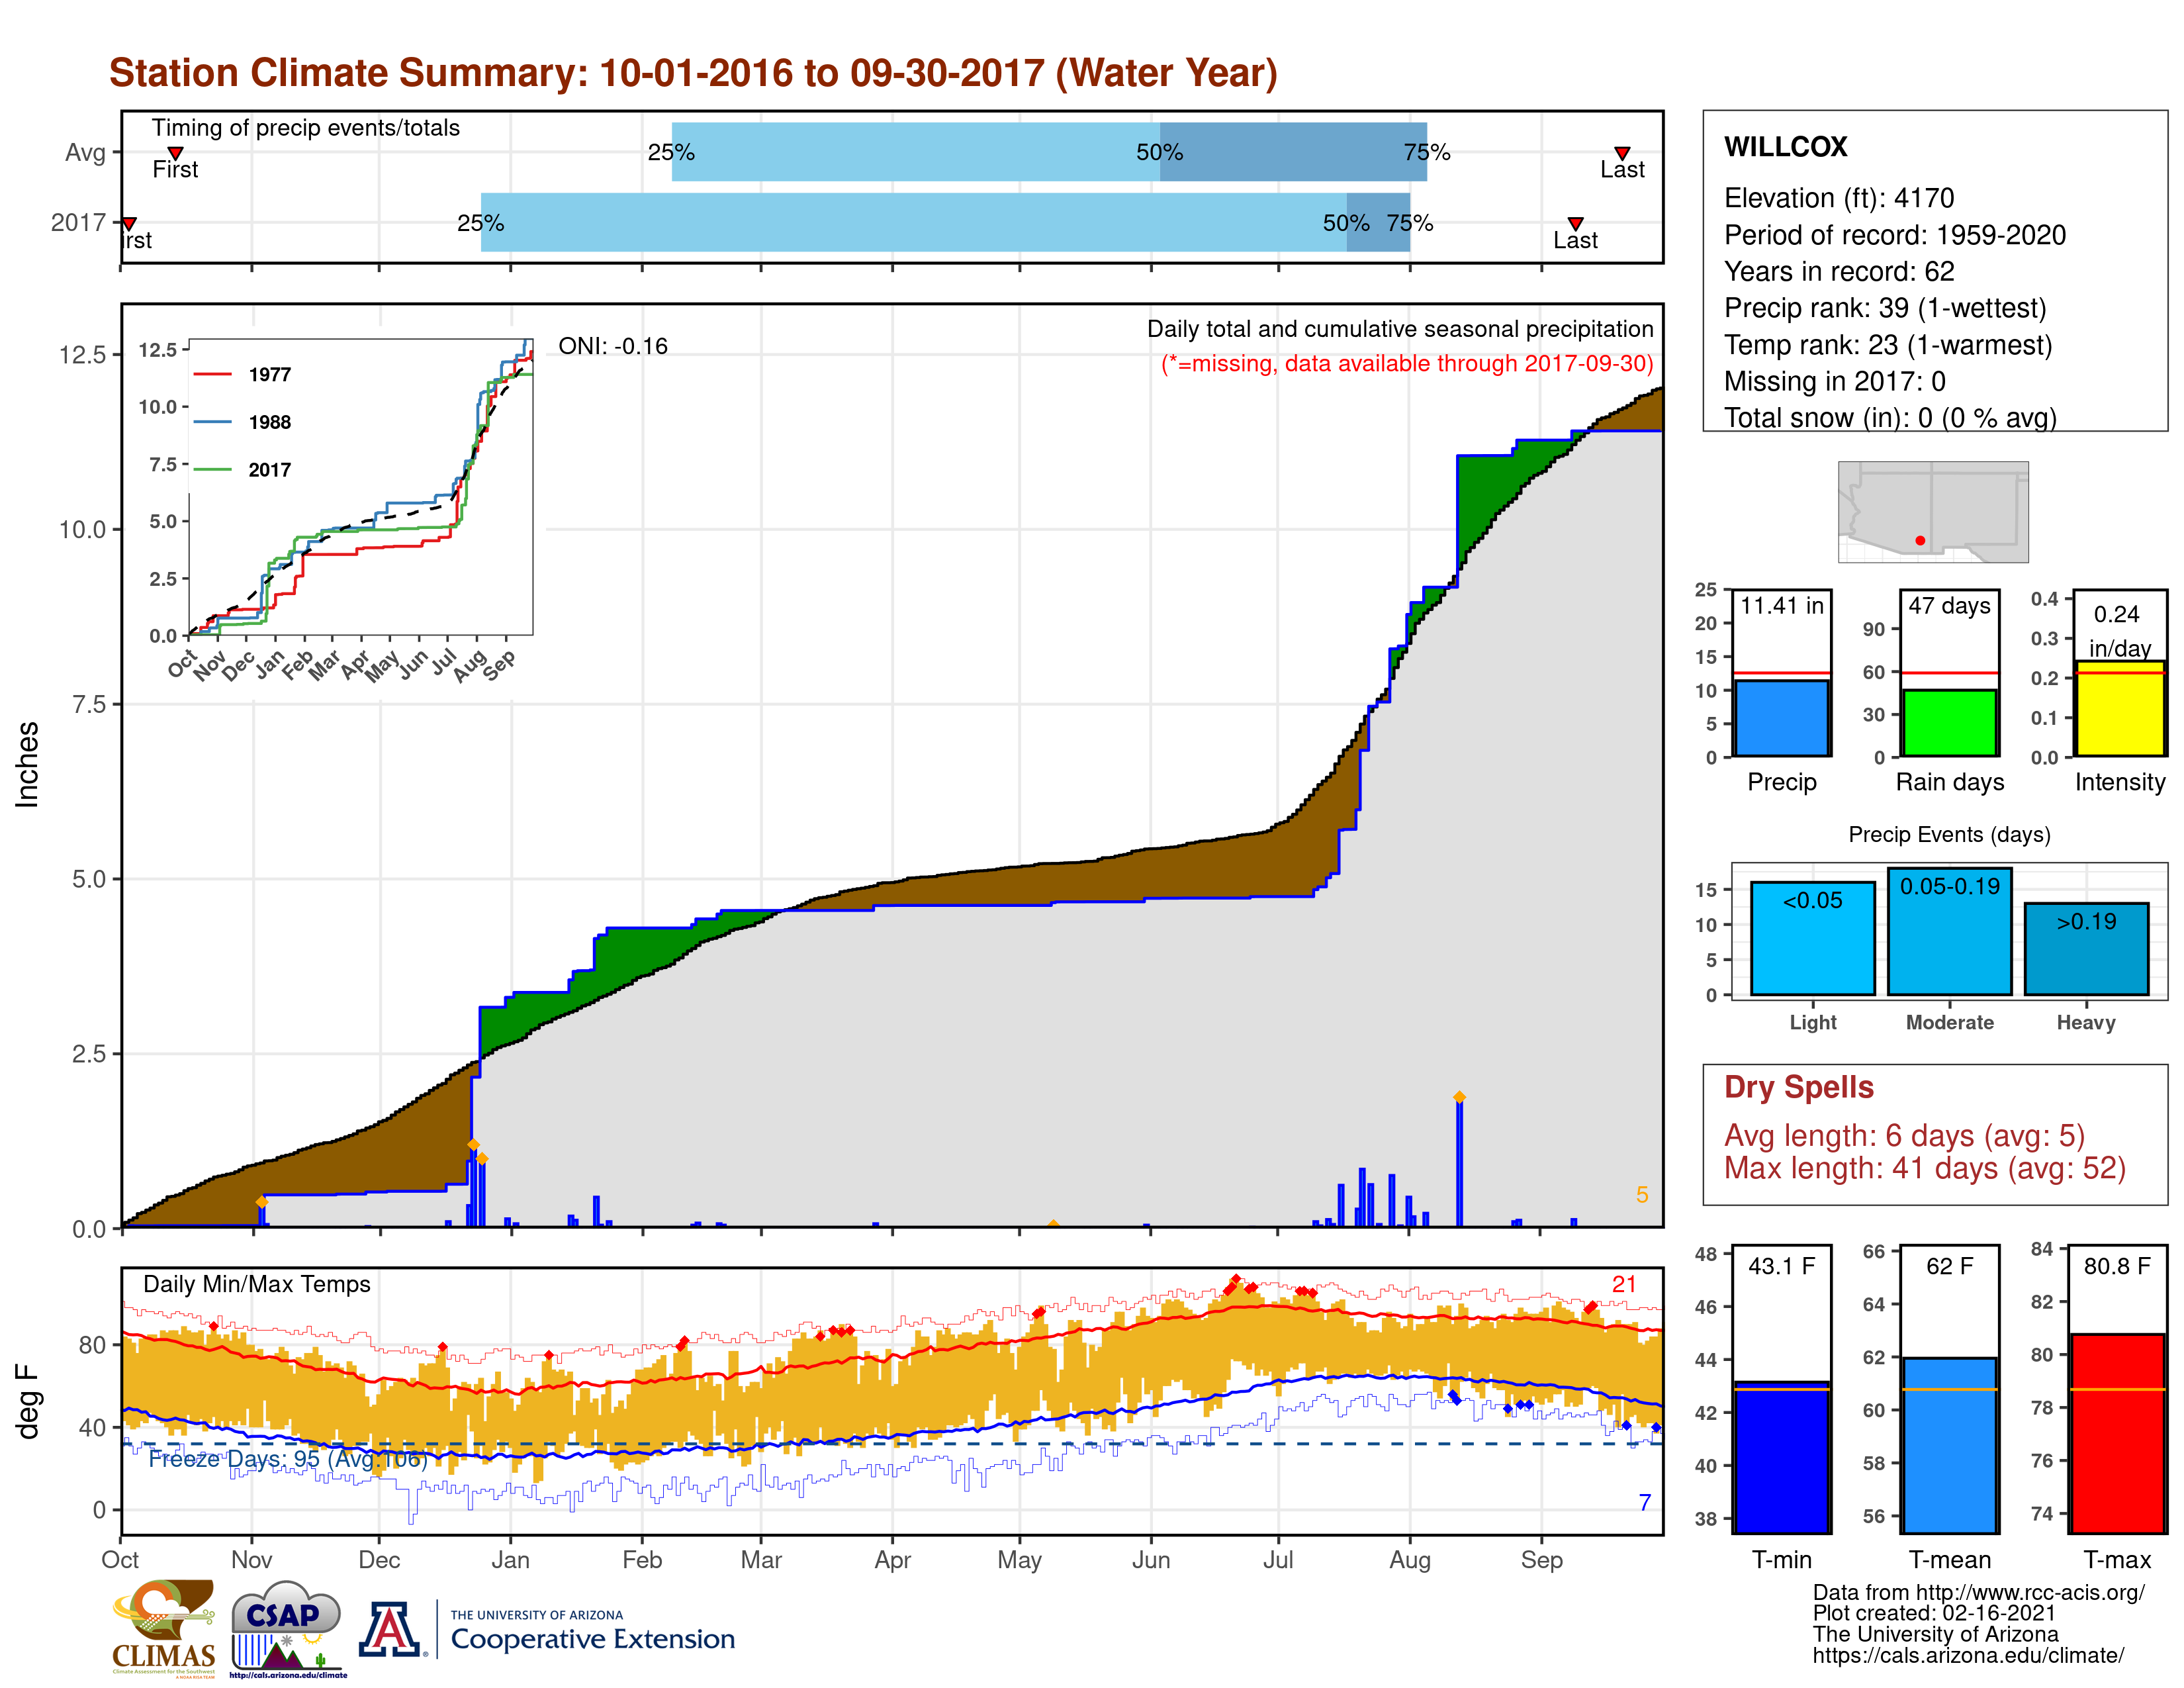Click the Arizona locator map thumbnail

click(x=1933, y=511)
